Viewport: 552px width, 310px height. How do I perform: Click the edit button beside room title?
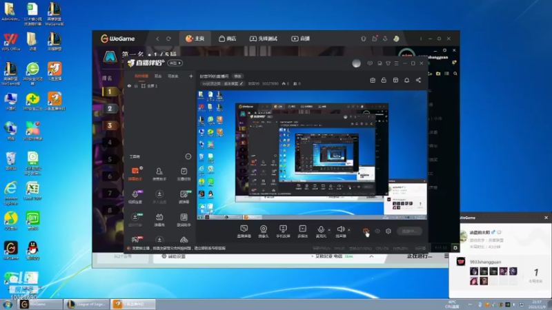[x=238, y=76]
